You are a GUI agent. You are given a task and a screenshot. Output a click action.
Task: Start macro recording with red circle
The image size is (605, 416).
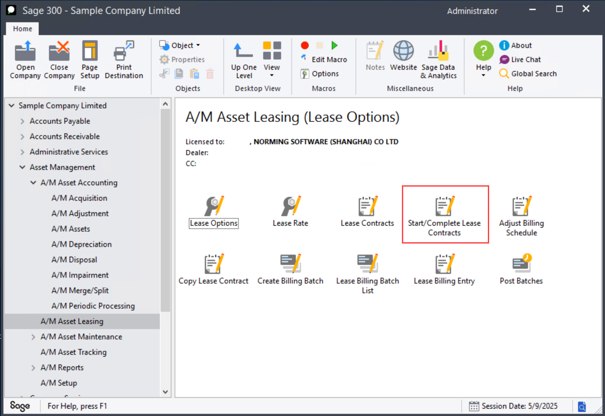pyautogui.click(x=305, y=45)
